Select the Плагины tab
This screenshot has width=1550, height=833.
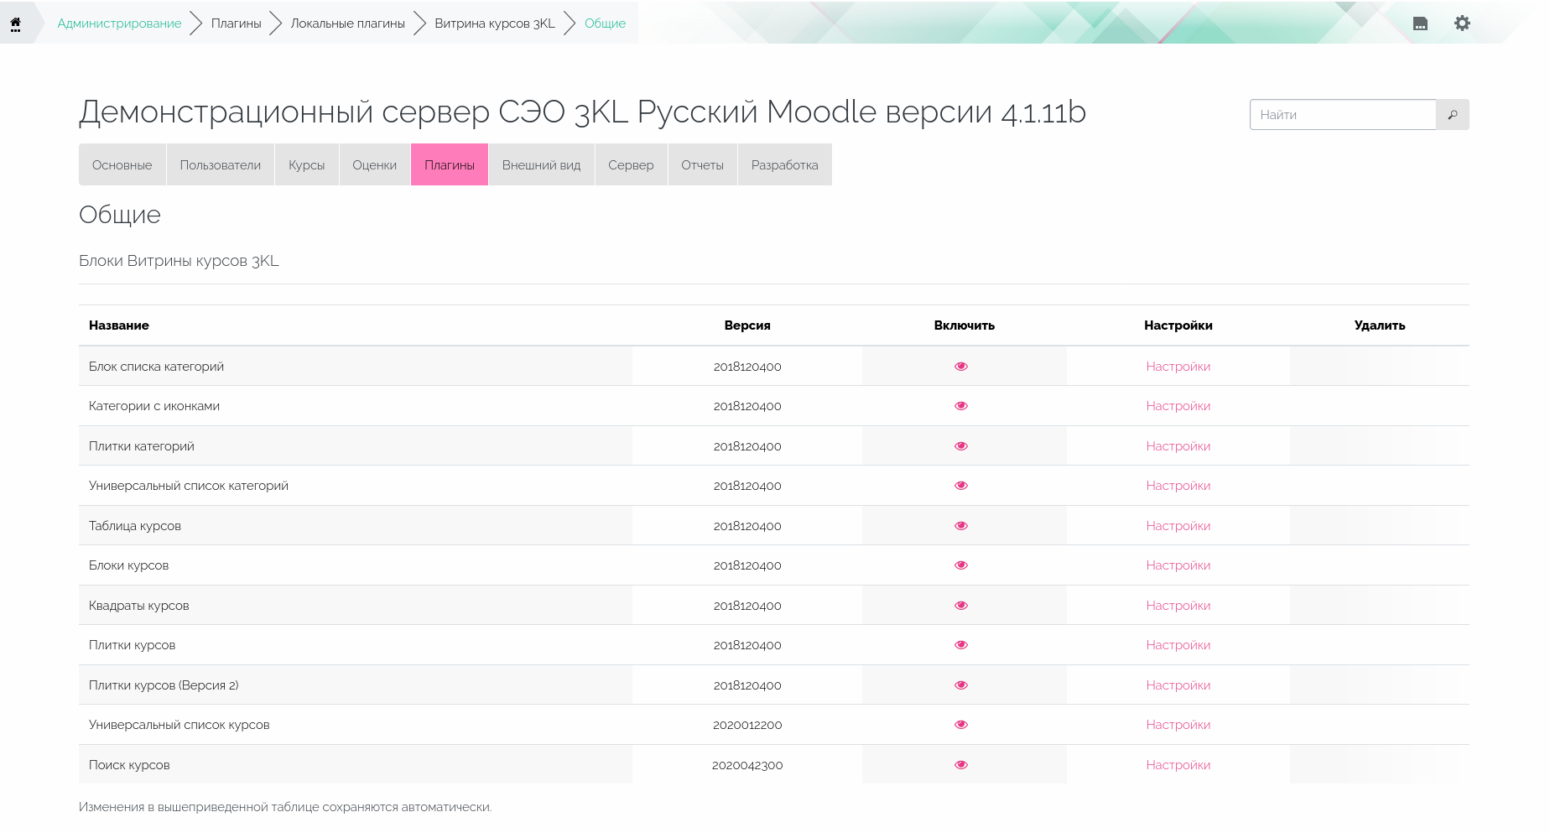pyautogui.click(x=450, y=164)
